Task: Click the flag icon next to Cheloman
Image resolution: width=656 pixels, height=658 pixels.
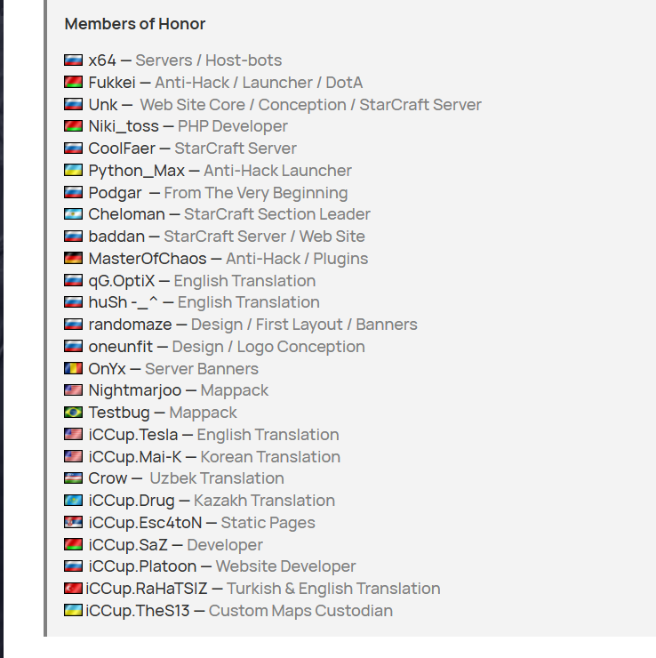Action: click(x=74, y=214)
